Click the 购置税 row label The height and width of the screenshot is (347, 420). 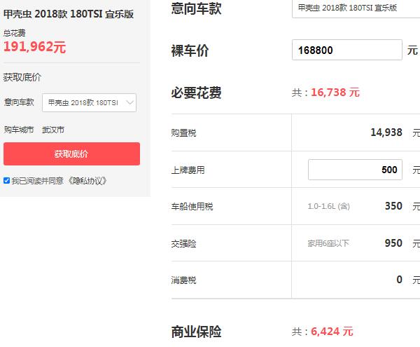pos(183,132)
